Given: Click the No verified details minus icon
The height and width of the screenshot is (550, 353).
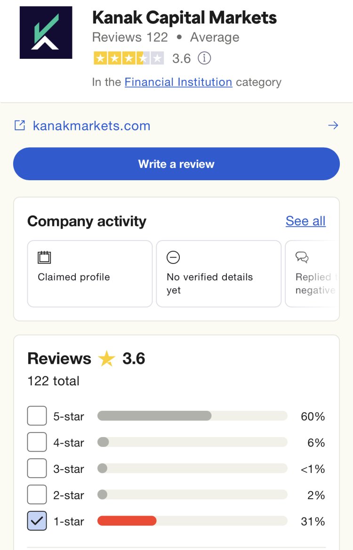Looking at the screenshot, I should point(173,257).
